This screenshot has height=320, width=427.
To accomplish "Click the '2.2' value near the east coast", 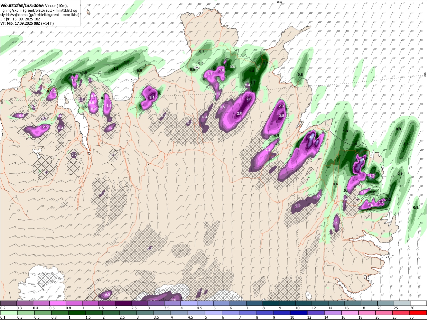I will click(381, 202).
